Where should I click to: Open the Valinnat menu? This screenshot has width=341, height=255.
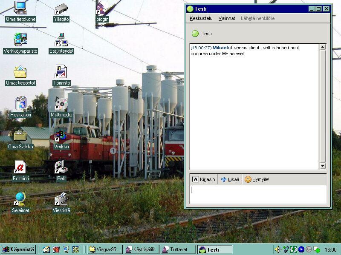[226, 18]
